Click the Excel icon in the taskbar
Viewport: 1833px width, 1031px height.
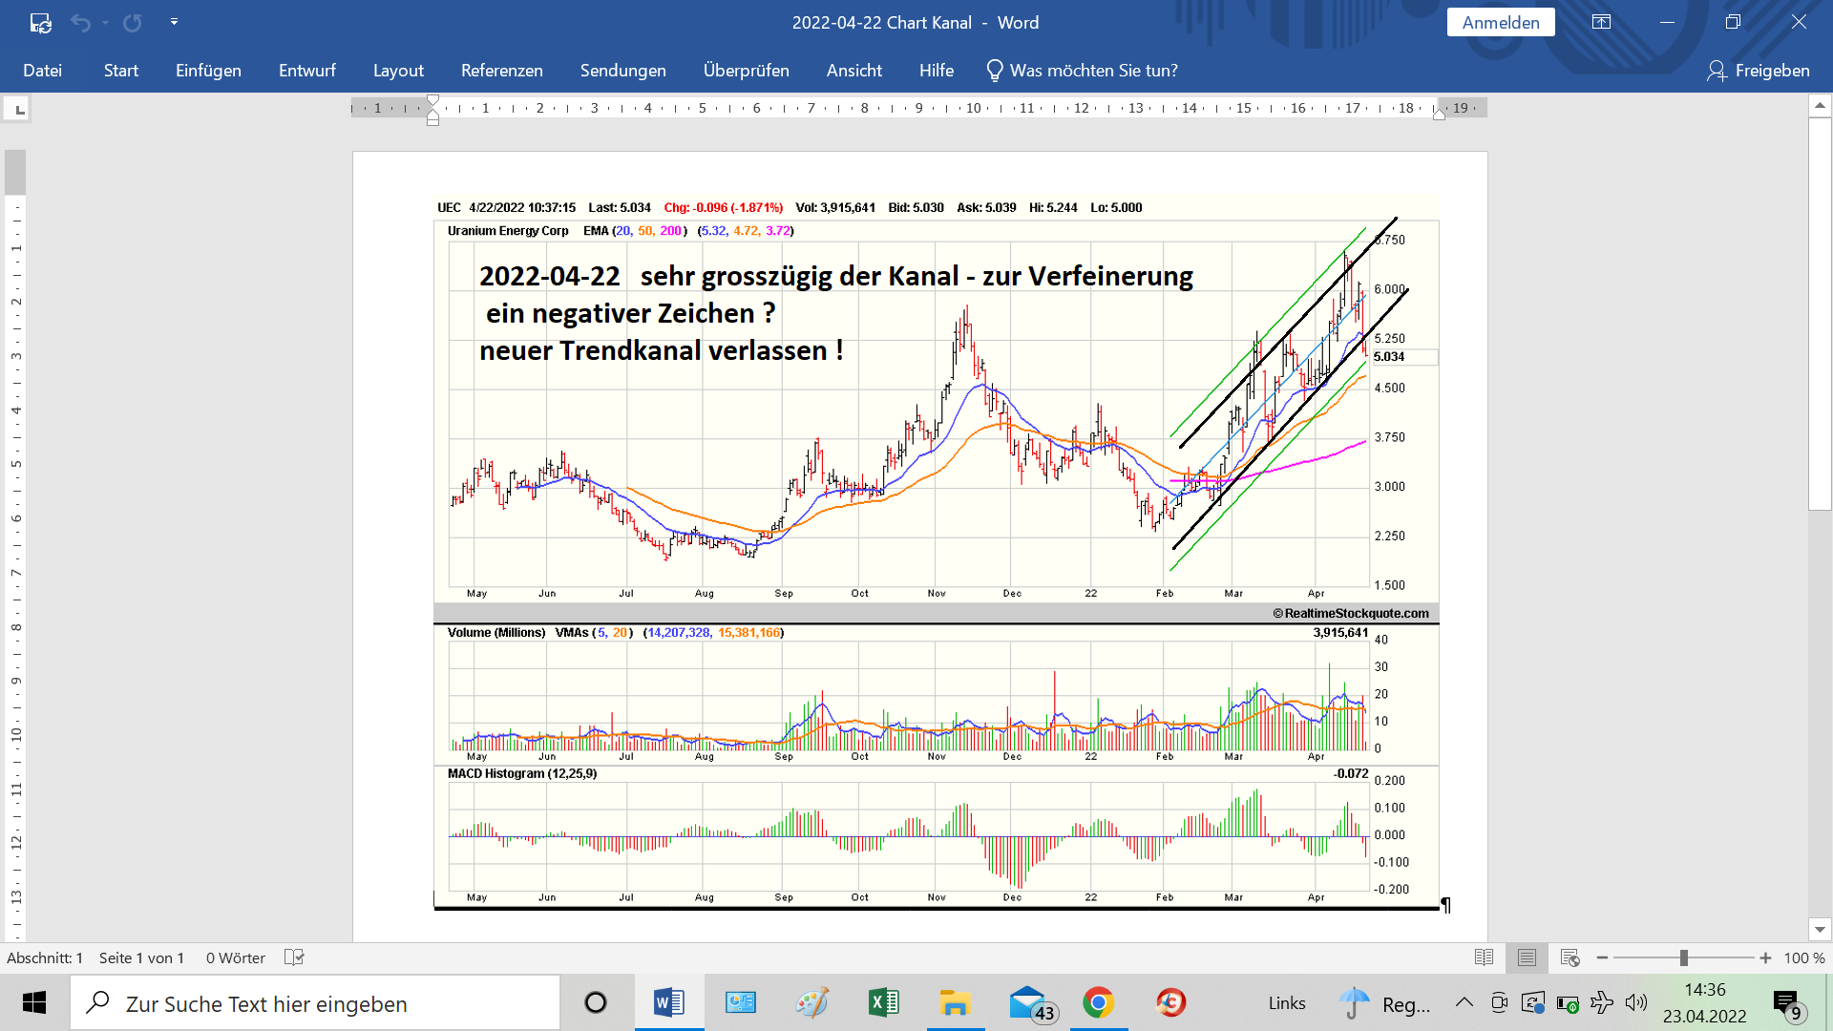click(883, 1002)
